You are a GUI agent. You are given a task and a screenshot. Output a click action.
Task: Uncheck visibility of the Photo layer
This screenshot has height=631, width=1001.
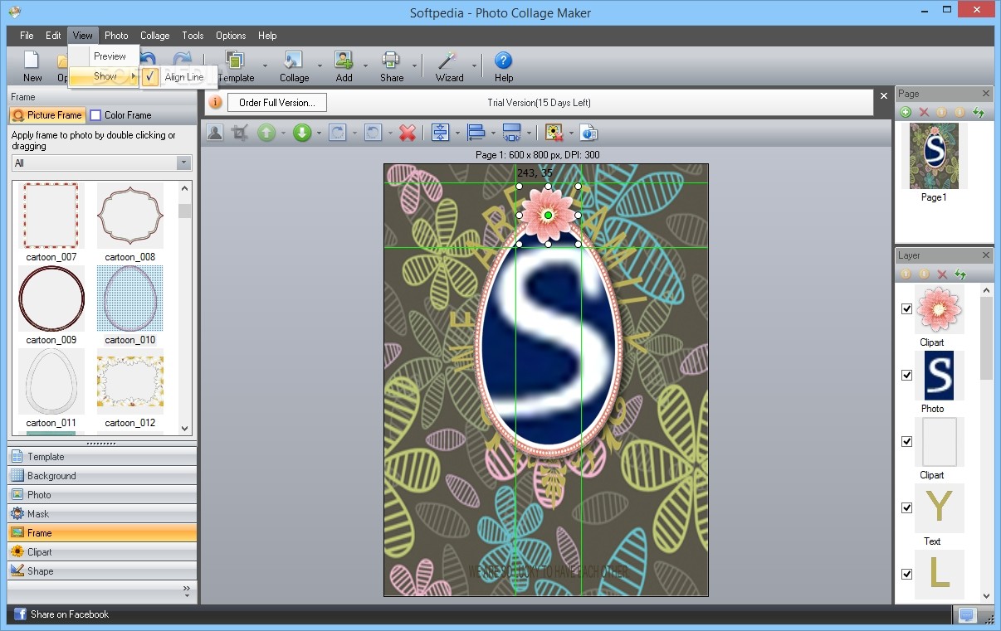906,375
